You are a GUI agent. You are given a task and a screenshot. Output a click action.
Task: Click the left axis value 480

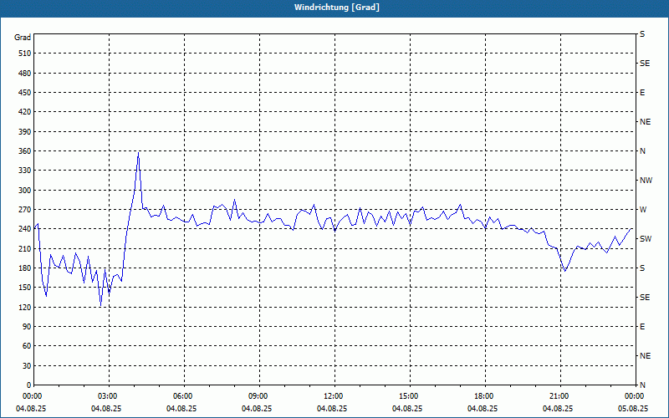point(25,74)
